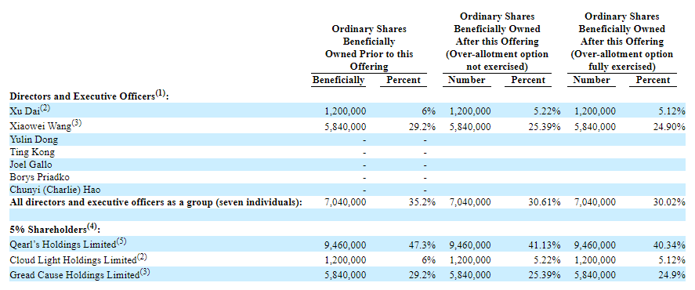Click the 5% Shareholders section heading
Screen dimensions: 695x290
54,229
